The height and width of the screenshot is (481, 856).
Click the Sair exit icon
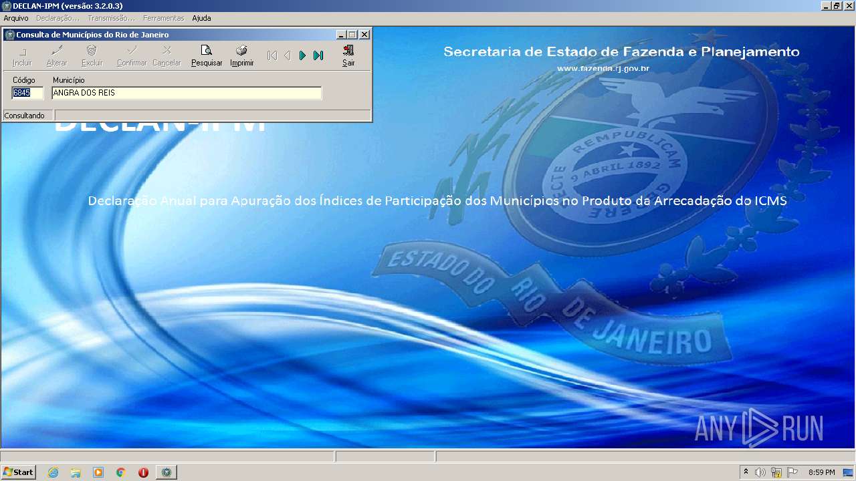coord(348,56)
